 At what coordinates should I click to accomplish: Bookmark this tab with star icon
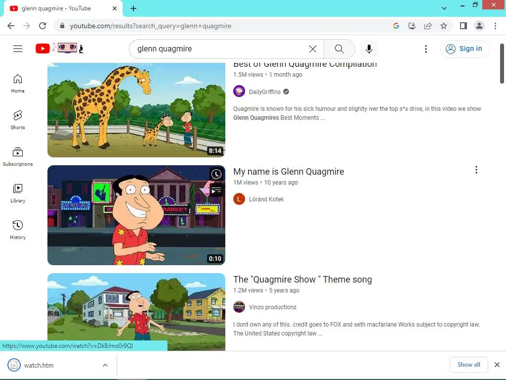click(444, 26)
